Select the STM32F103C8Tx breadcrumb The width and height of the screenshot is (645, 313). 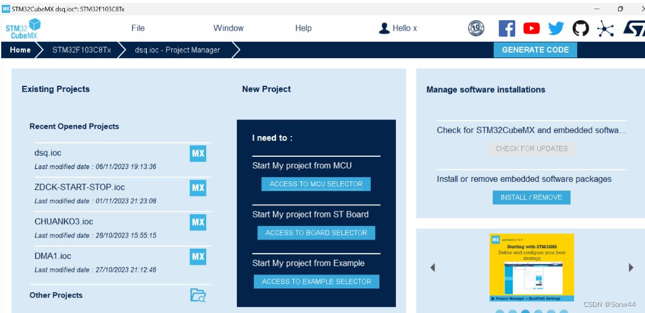[x=81, y=50]
